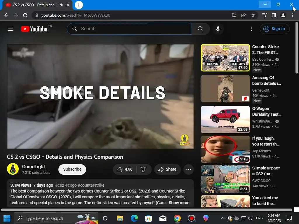Open If you laugh, you restart thumbnail
Viewport: 299px width, 224px height.
[x=225, y=149]
